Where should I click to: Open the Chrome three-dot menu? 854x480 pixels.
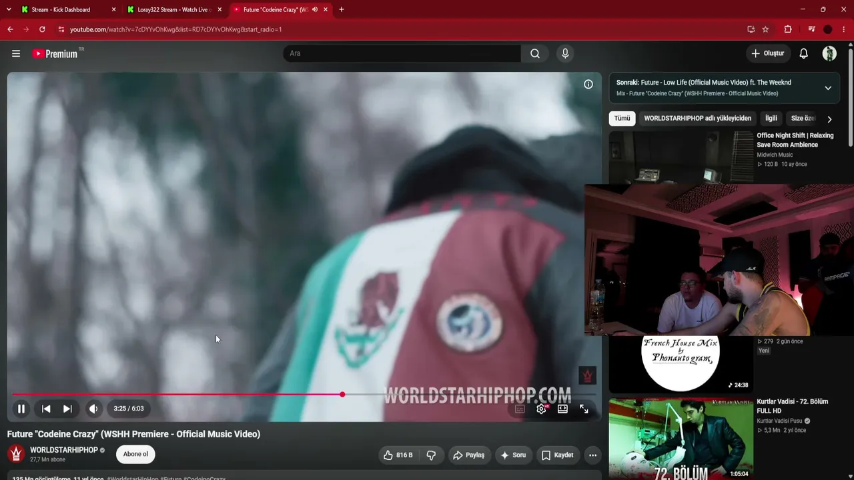[843, 29]
